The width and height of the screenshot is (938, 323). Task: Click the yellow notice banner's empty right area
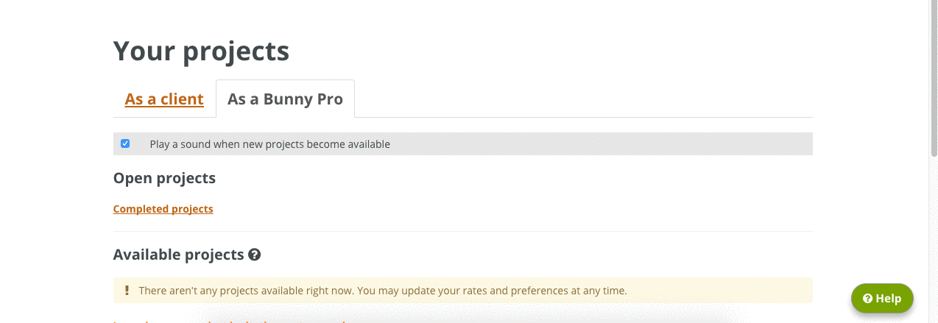[722, 291]
